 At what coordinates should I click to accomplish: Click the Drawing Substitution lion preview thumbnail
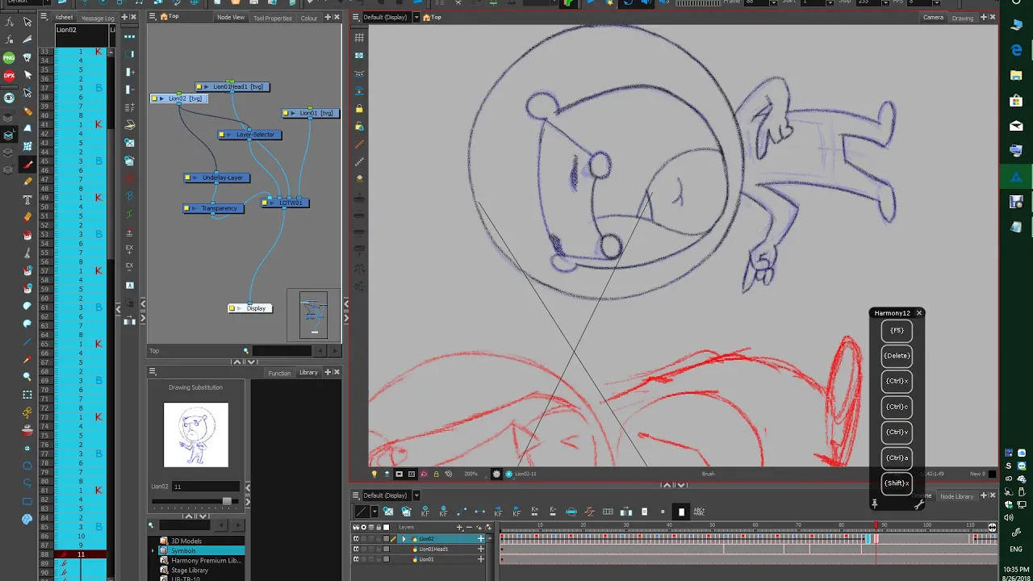coord(196,435)
